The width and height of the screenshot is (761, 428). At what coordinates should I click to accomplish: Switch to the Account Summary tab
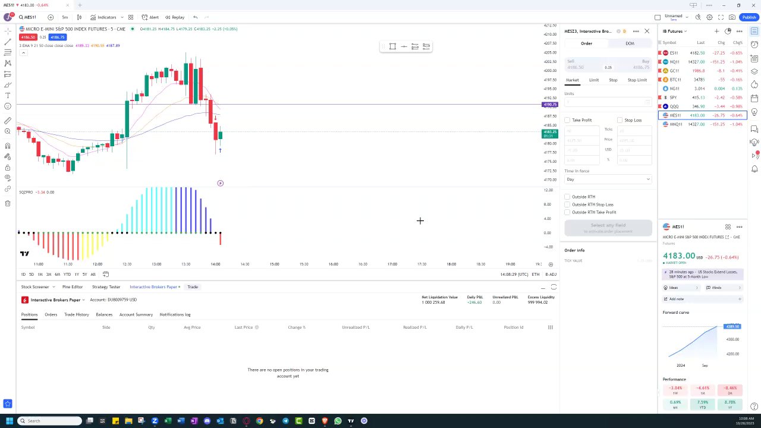(x=136, y=314)
